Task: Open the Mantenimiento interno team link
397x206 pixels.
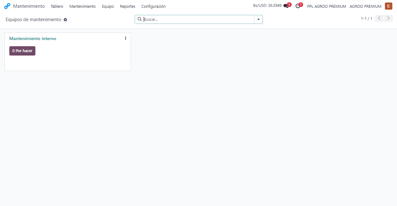Action: click(x=33, y=38)
